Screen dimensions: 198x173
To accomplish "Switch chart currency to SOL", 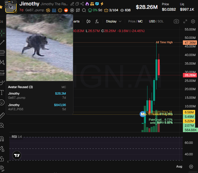I will [160, 21].
